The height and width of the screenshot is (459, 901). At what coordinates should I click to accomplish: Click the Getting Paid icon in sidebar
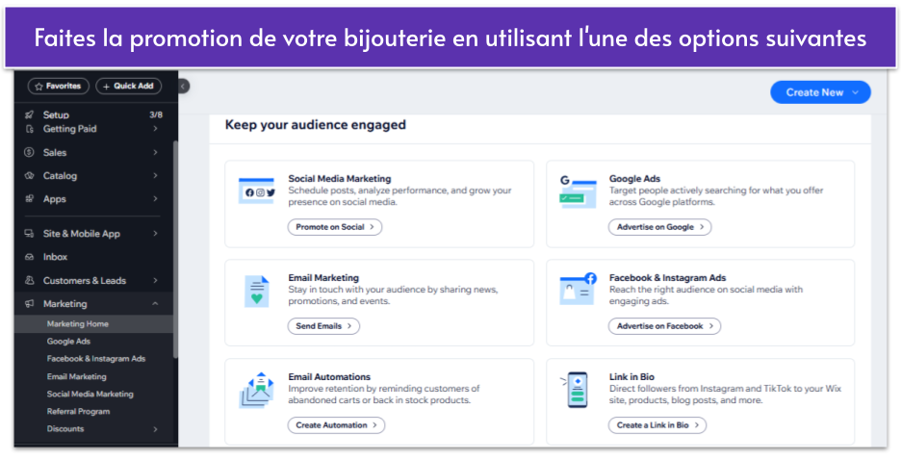29,129
